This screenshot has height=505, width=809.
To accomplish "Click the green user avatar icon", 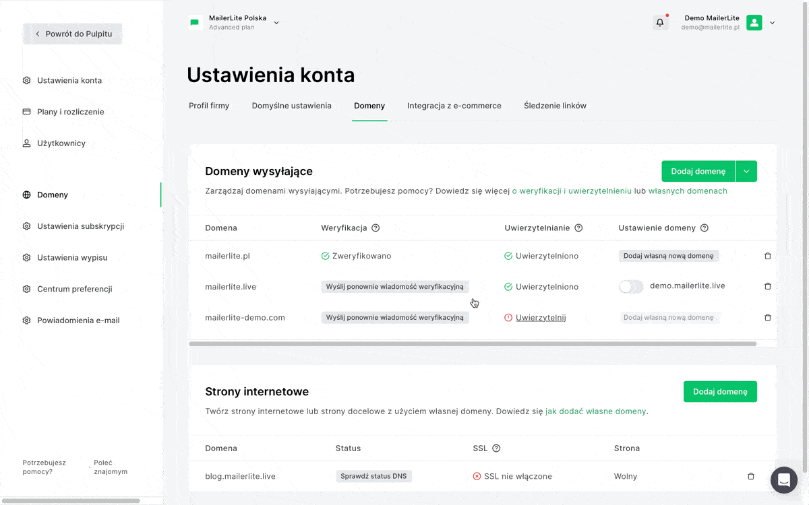I will [x=754, y=23].
